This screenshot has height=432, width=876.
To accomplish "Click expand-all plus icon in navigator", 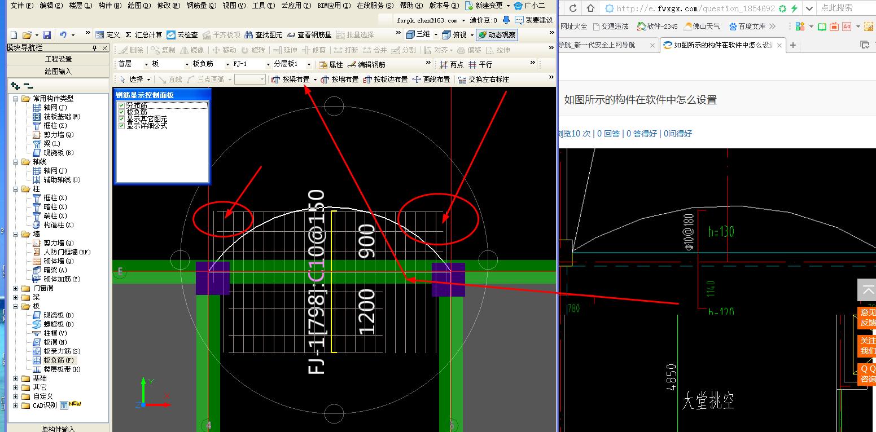I will [15, 86].
